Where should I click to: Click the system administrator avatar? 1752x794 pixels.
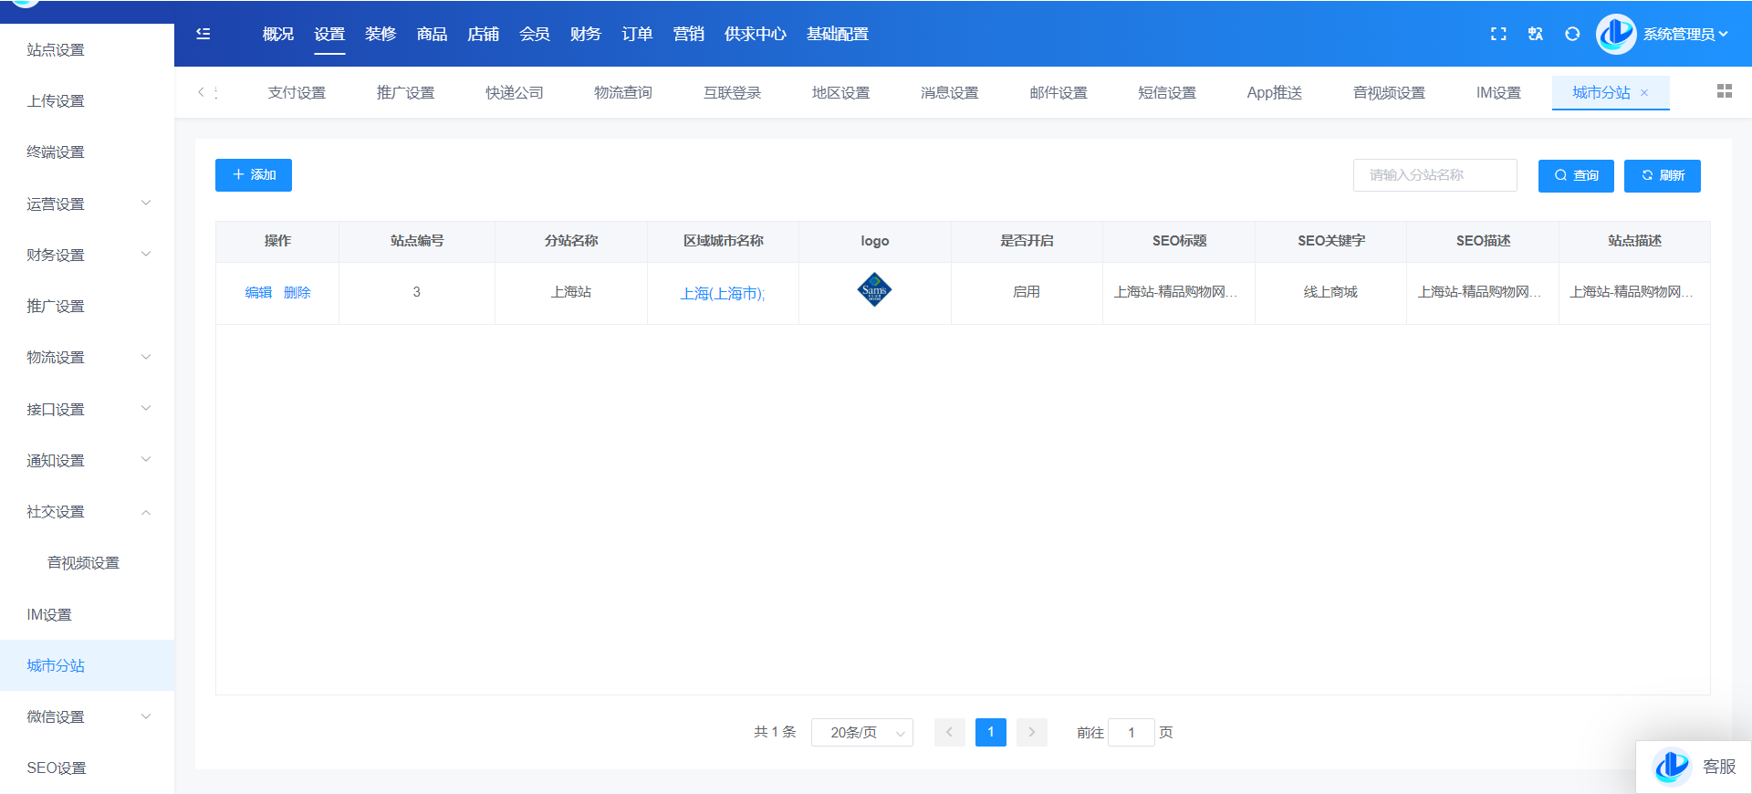pos(1616,34)
